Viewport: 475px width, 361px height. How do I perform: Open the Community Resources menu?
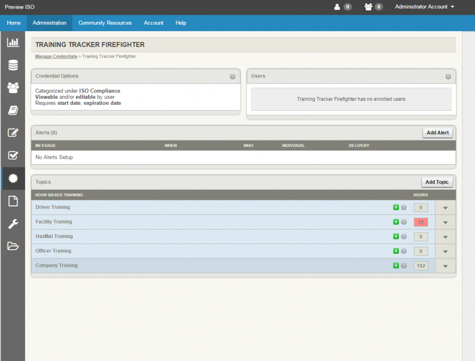coord(105,23)
